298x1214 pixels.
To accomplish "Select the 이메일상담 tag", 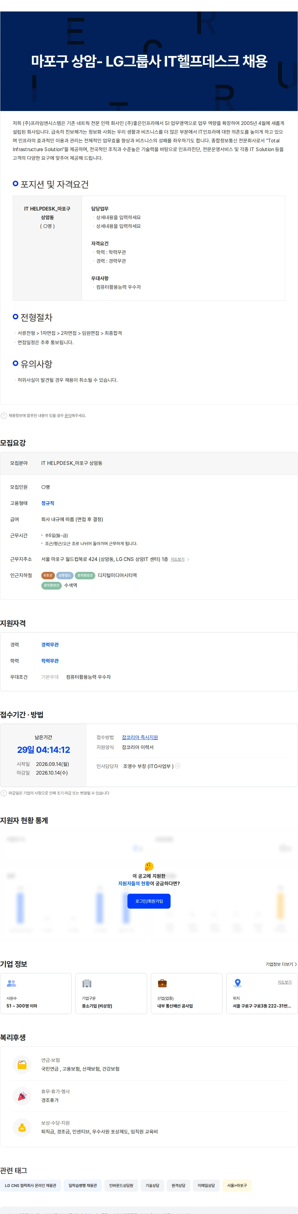I will [206, 1185].
